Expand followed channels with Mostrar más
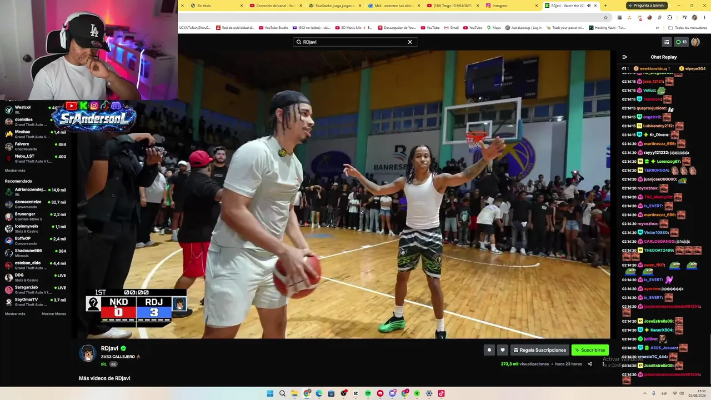Screen dimensions: 711x400 click(x=15, y=171)
